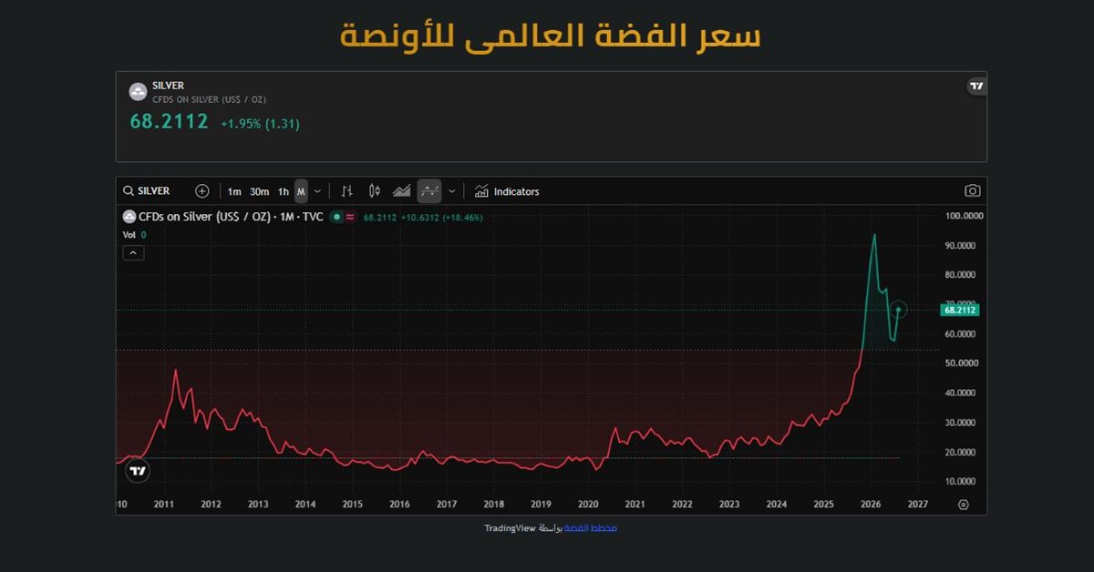The image size is (1094, 572).
Task: Click the +1.95% (1.31) change text
Action: [260, 123]
